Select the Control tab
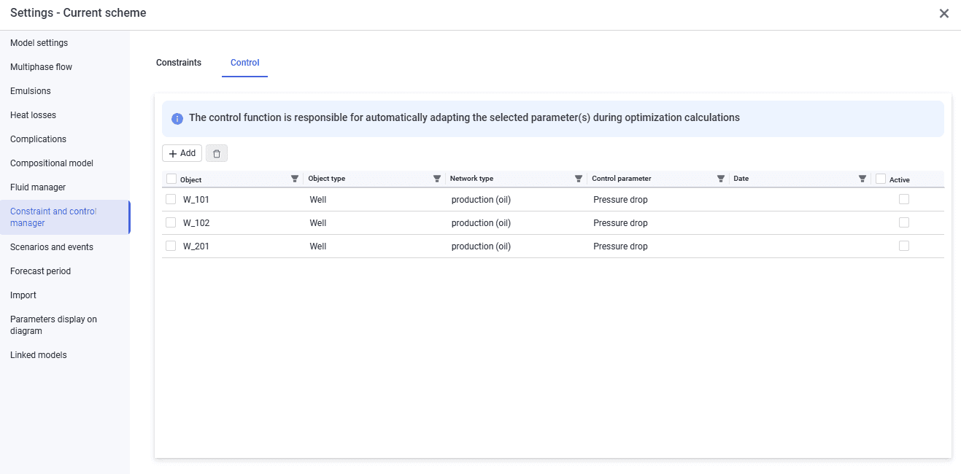 click(x=245, y=63)
